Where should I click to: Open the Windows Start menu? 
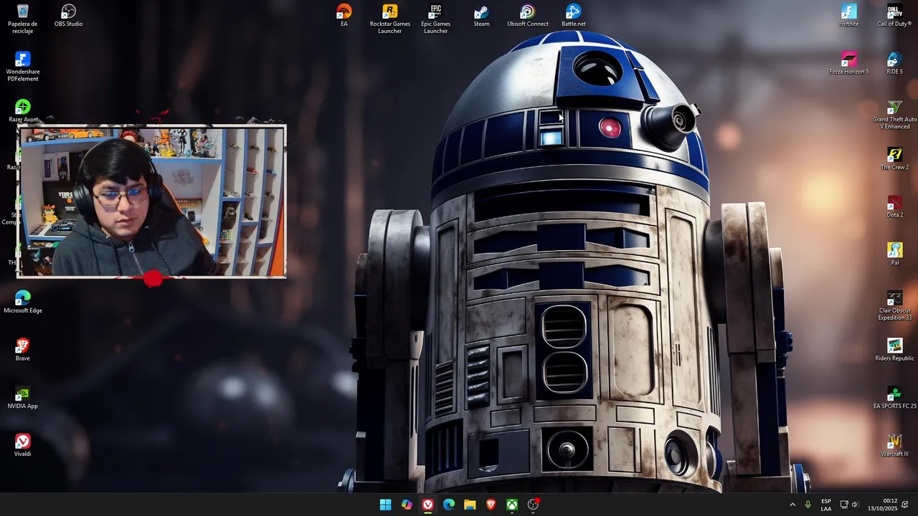385,505
